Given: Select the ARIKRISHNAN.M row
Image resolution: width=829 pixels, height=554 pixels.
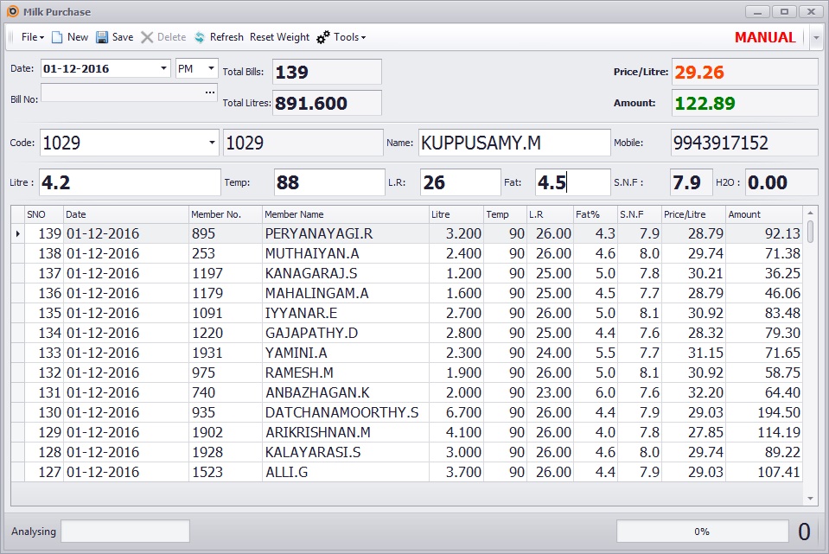Looking at the screenshot, I should coord(406,432).
